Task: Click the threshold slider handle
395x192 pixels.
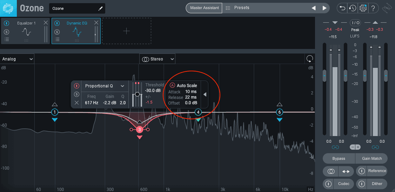Action: tap(137, 94)
